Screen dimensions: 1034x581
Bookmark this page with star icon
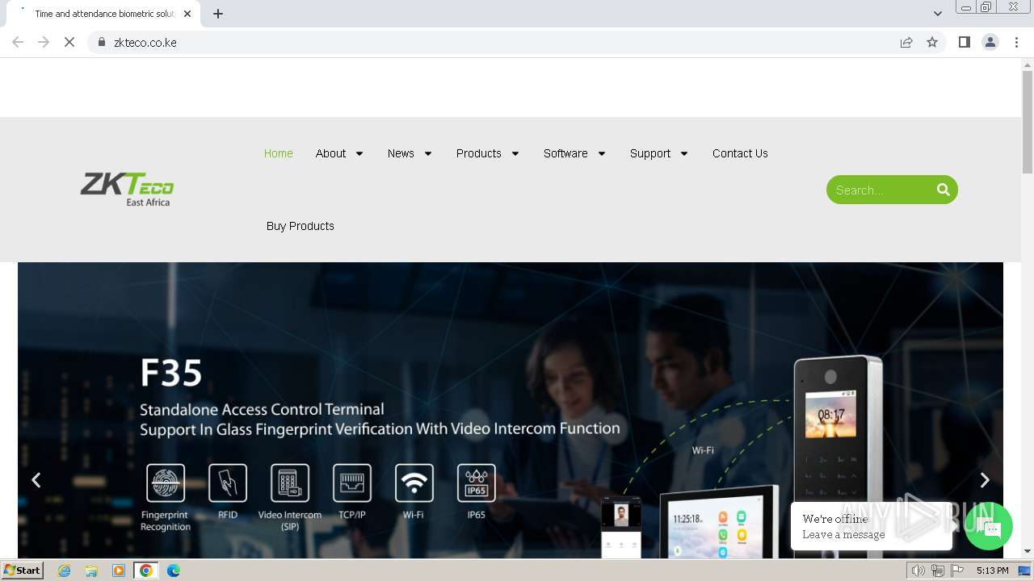click(932, 42)
